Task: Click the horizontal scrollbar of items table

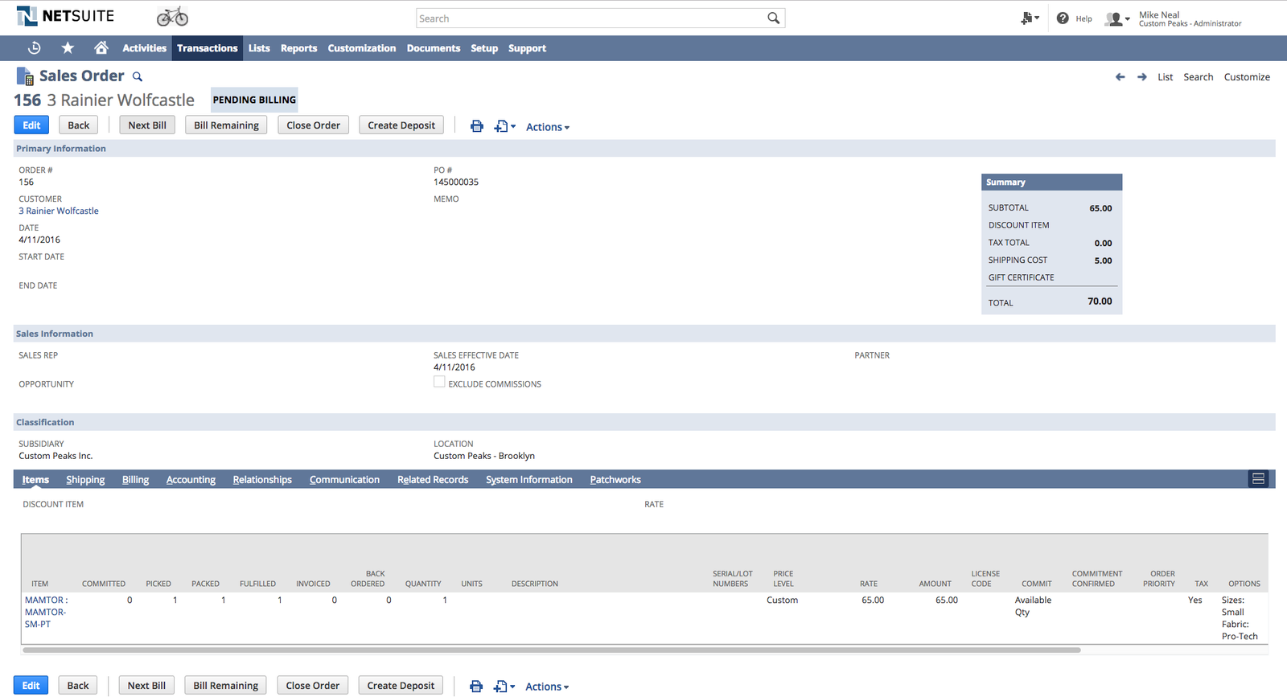Action: tap(552, 650)
